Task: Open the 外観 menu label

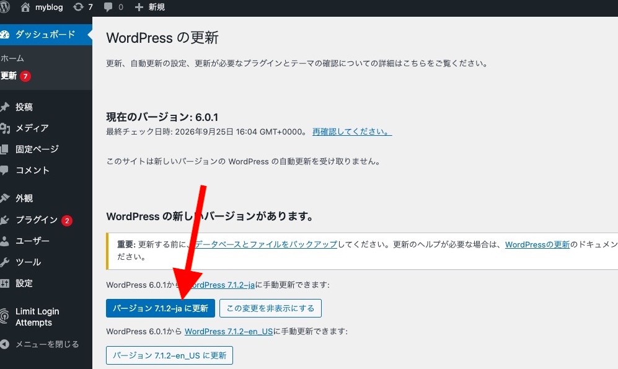Action: [x=24, y=198]
